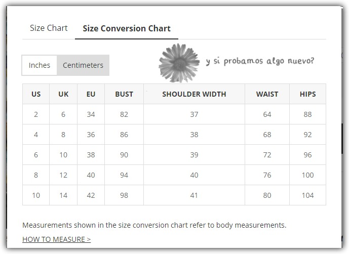This screenshot has width=349, height=254.
Task: Click the EU column header
Action: pyautogui.click(x=91, y=94)
